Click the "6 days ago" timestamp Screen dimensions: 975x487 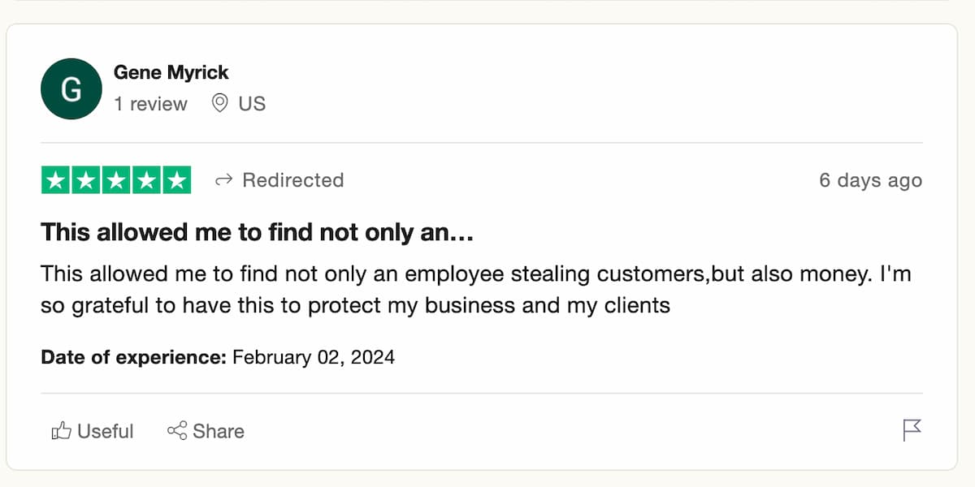point(870,180)
